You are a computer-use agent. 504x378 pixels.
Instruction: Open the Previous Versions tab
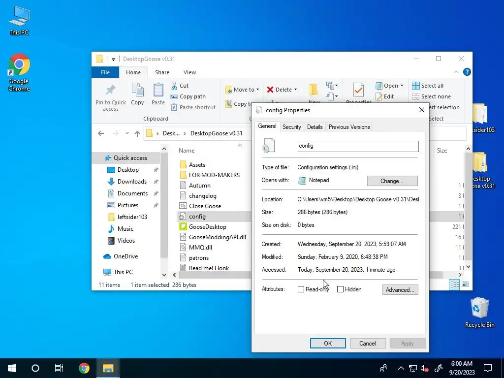tap(349, 127)
